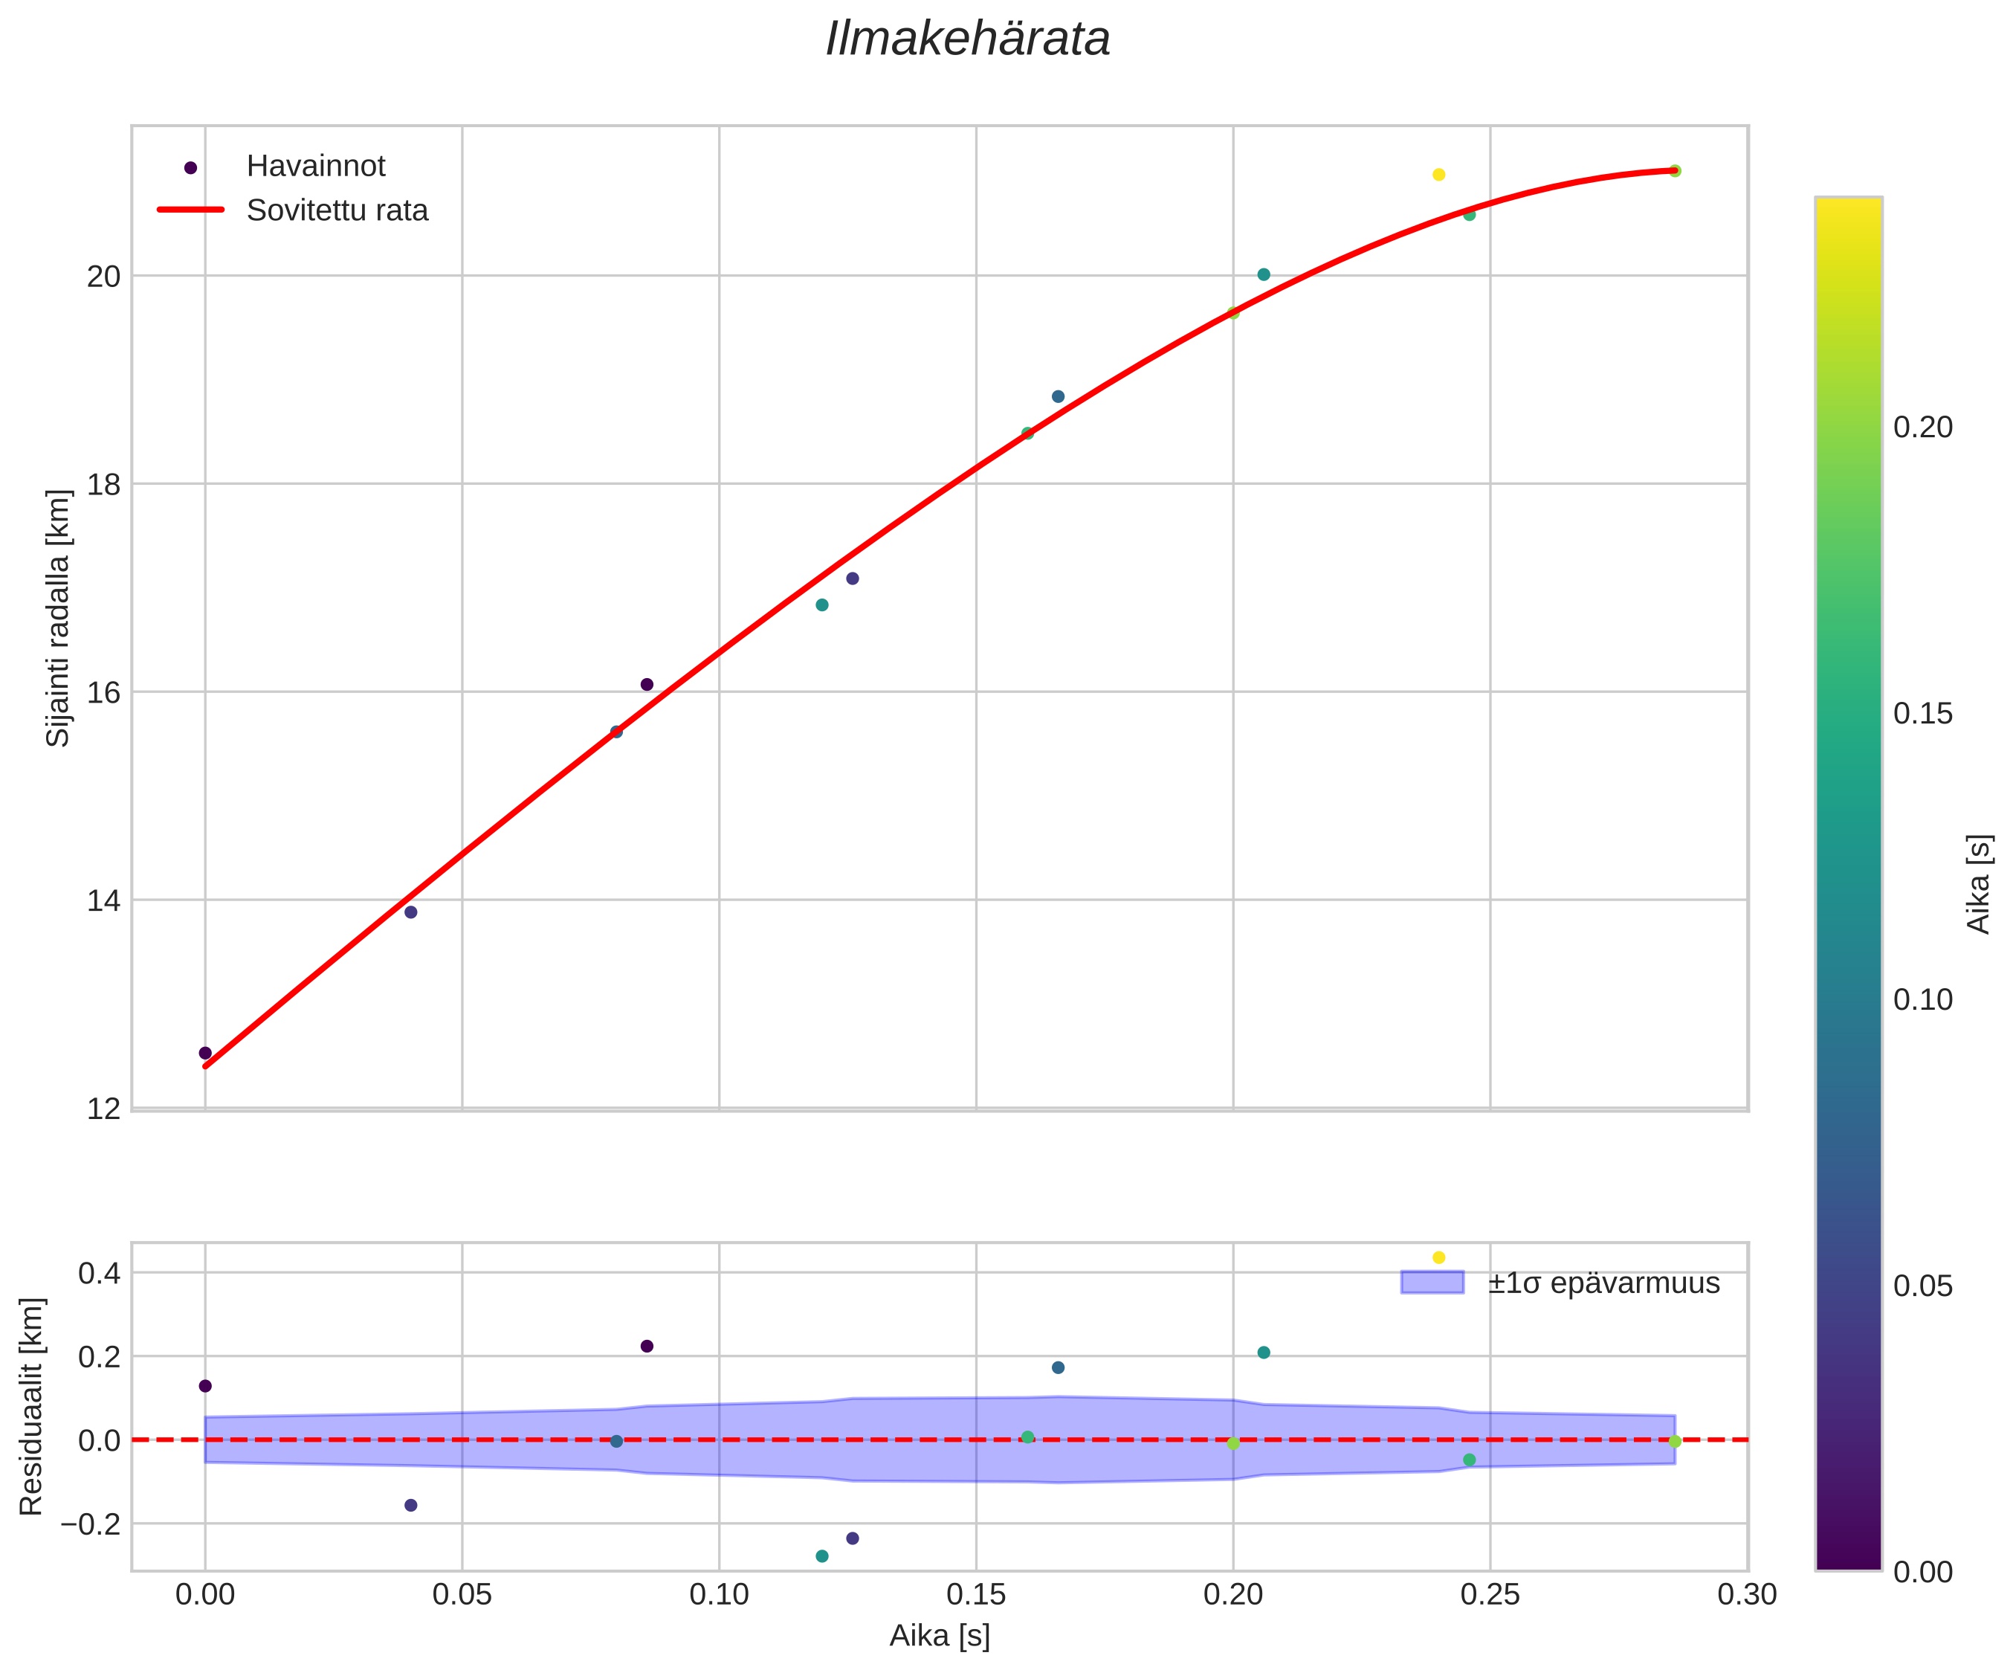Click the Sijainti radalla [km] axis label
This screenshot has width=2013, height=1670.
(x=59, y=619)
